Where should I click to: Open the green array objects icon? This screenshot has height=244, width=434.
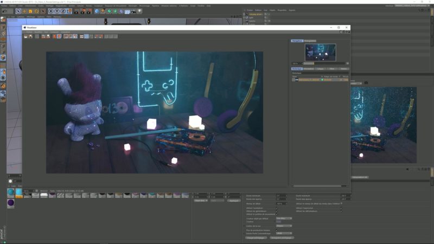(x=115, y=11)
